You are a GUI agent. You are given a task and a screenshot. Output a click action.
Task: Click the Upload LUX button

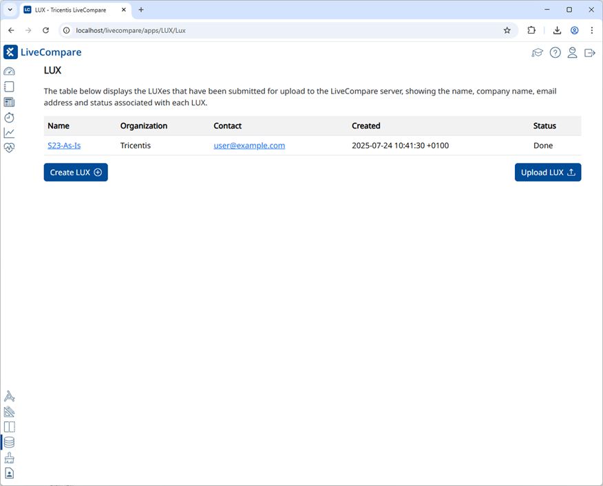click(x=548, y=173)
